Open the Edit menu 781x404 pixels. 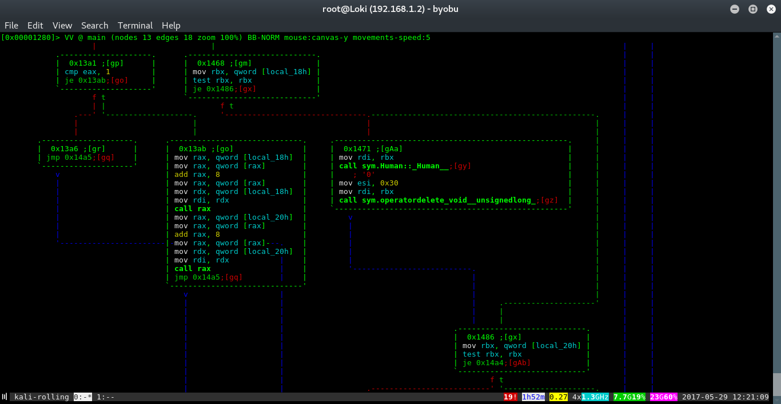click(x=35, y=25)
